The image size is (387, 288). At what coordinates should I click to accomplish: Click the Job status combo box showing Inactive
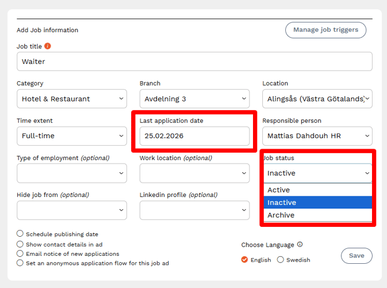318,173
